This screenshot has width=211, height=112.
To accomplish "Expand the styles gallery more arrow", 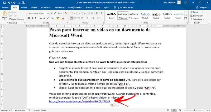I will tap(186, 19).
